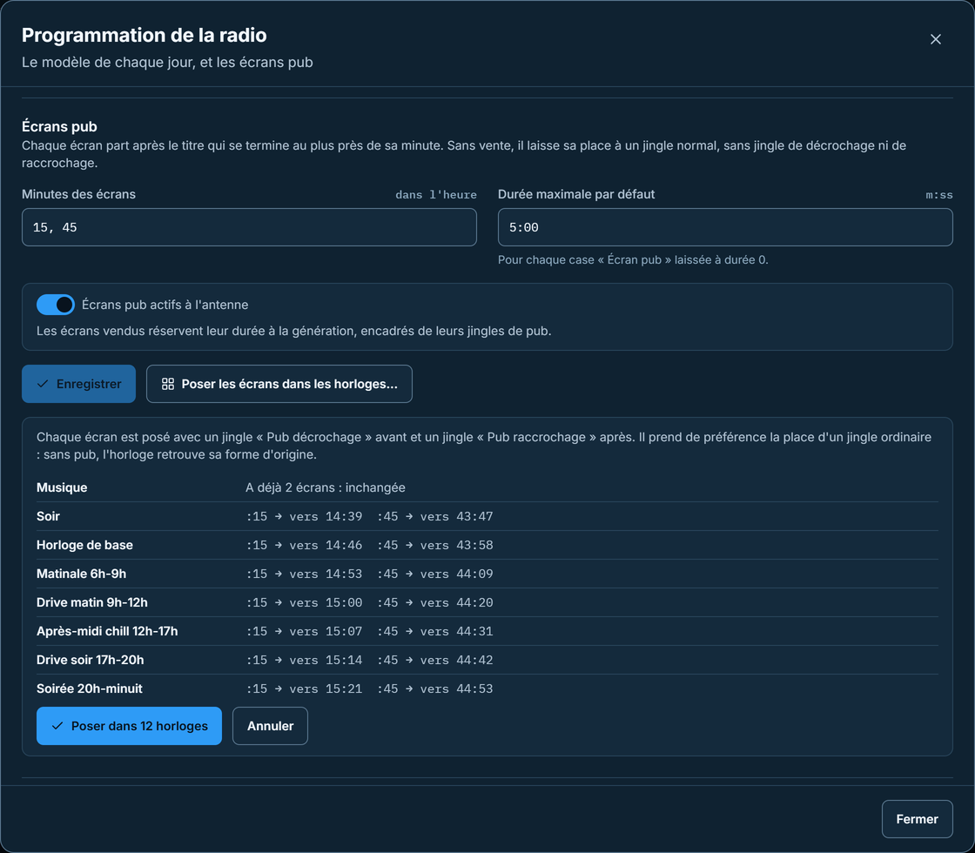This screenshot has height=853, width=975.
Task: Click Poser les écrans dans les horloges button
Action: click(x=279, y=384)
